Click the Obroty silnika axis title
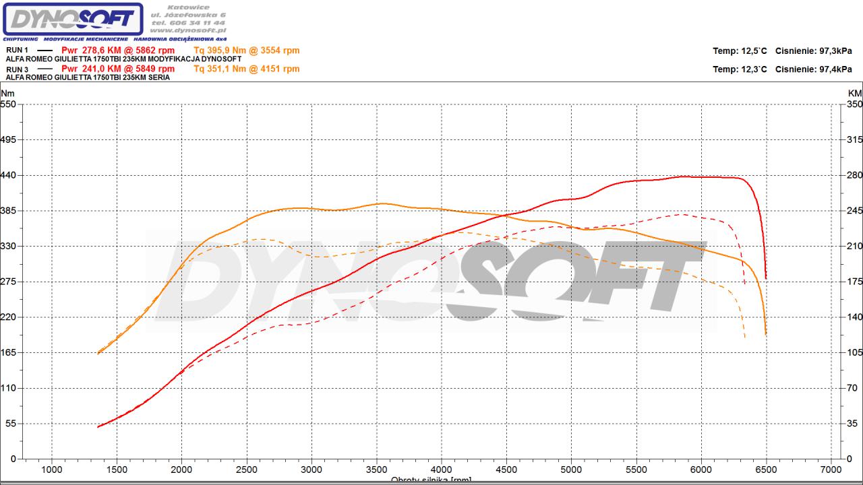863x485 pixels. [431, 480]
